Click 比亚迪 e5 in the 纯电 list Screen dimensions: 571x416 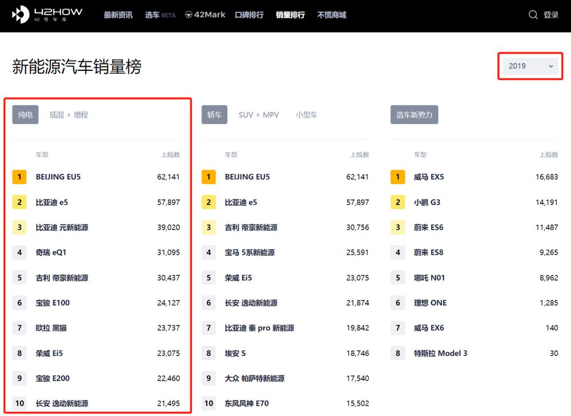[x=52, y=202]
